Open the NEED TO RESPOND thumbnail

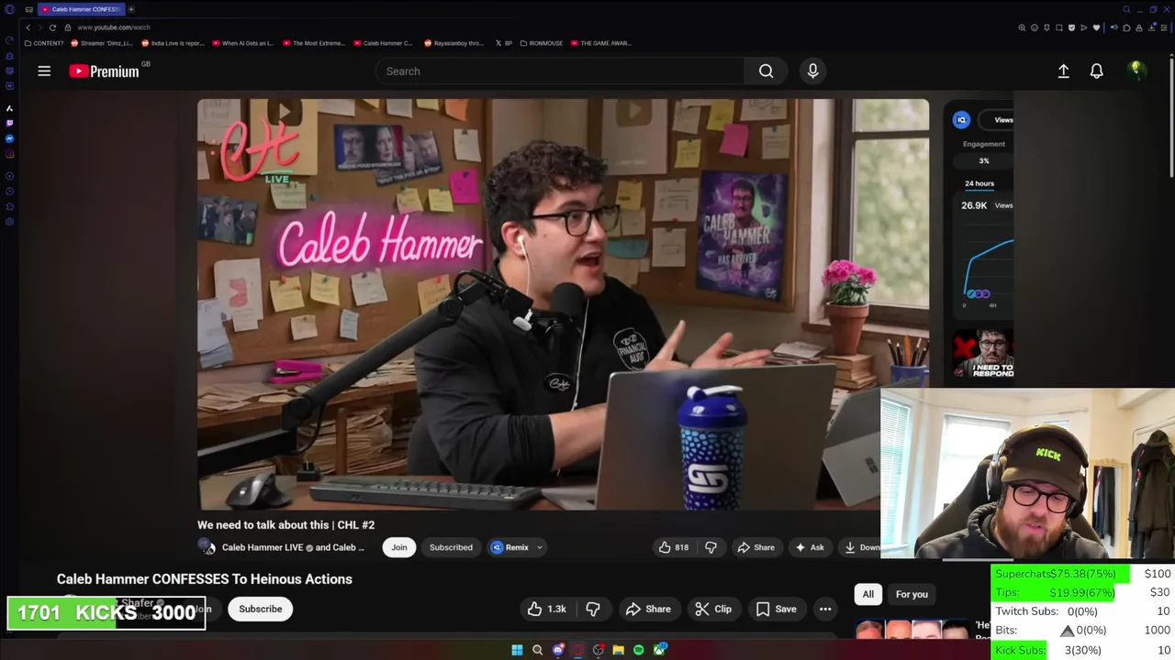983,356
